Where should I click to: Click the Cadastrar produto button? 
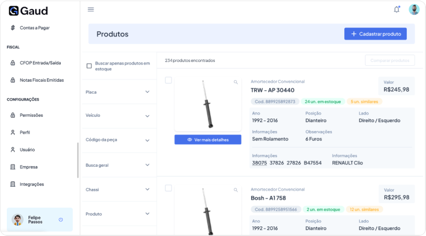[x=375, y=34]
